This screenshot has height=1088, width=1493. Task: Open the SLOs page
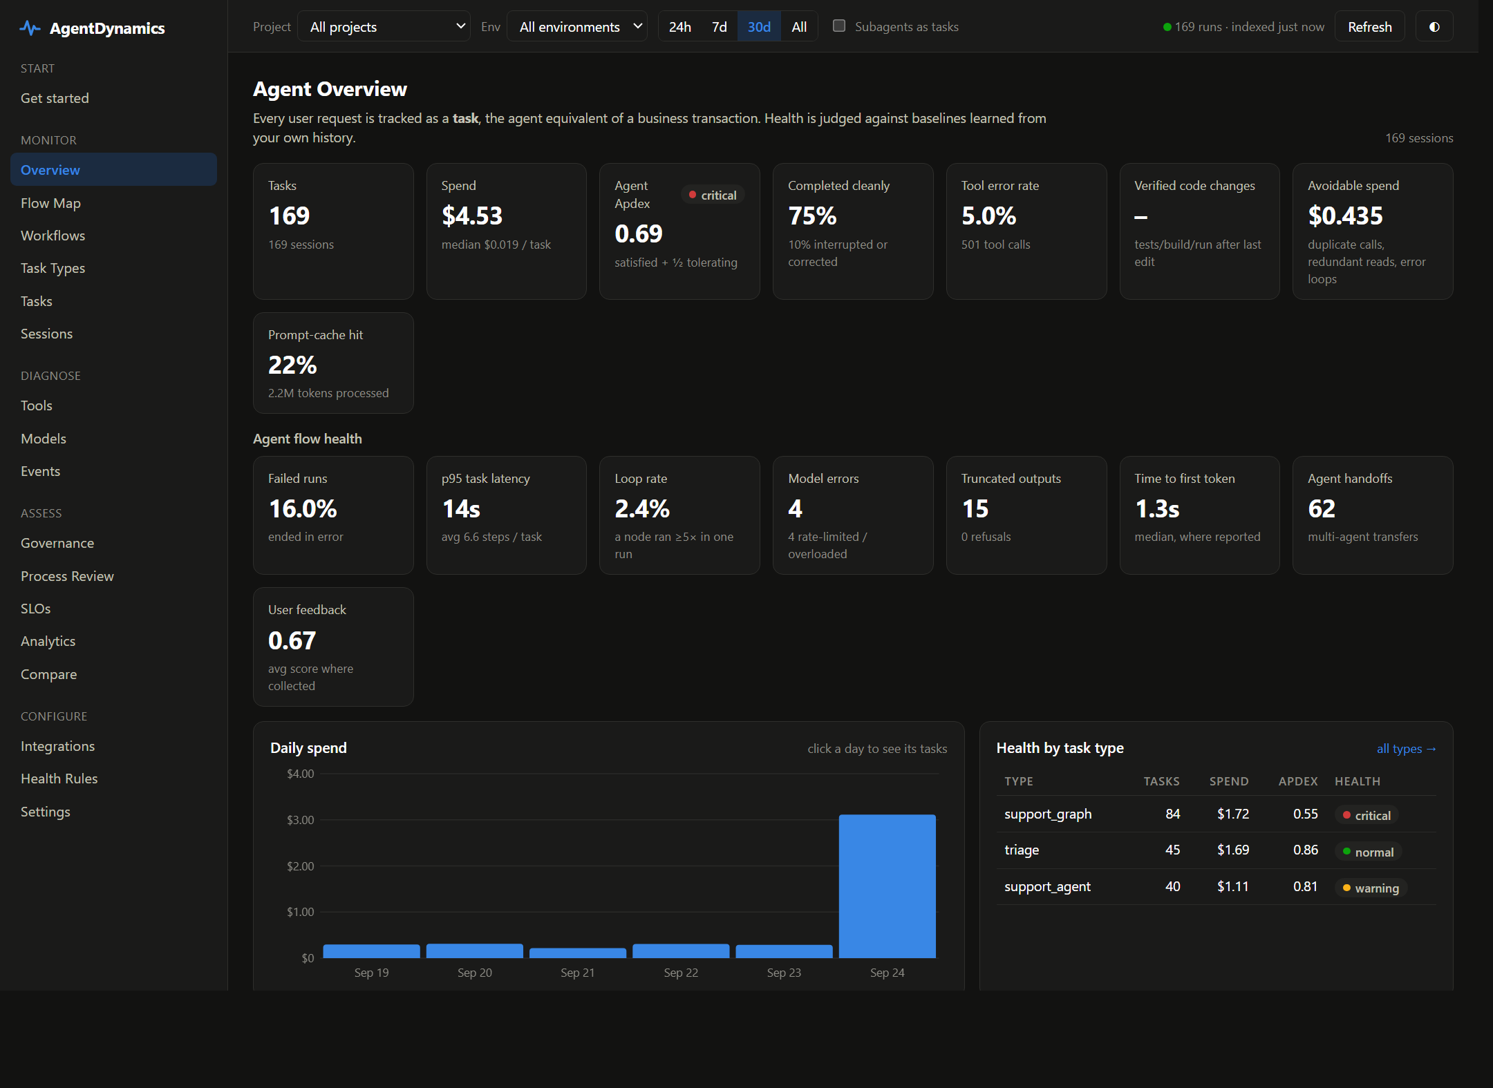pyautogui.click(x=114, y=609)
